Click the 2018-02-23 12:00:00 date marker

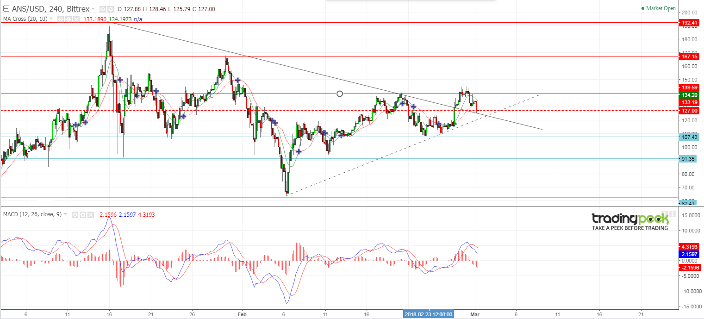tap(429, 313)
